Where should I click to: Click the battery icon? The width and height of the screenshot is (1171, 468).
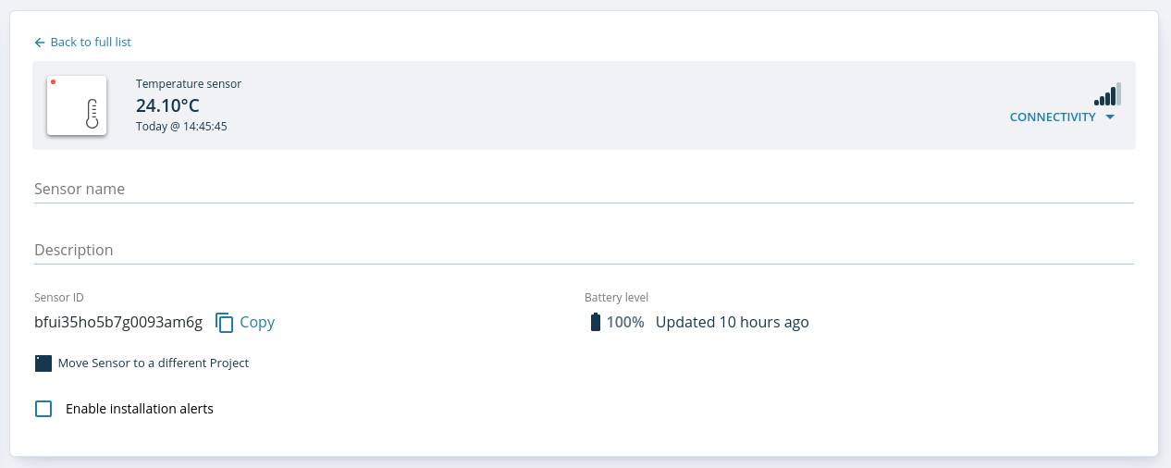click(x=596, y=322)
